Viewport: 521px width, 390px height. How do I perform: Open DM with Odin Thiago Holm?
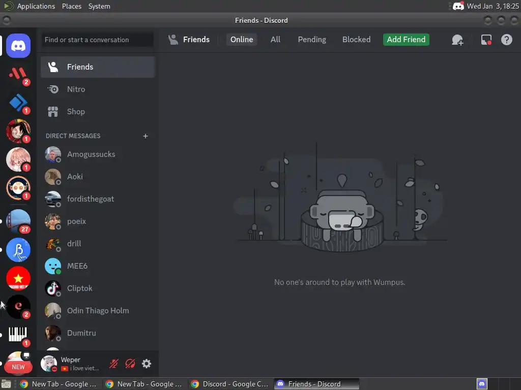coord(98,311)
